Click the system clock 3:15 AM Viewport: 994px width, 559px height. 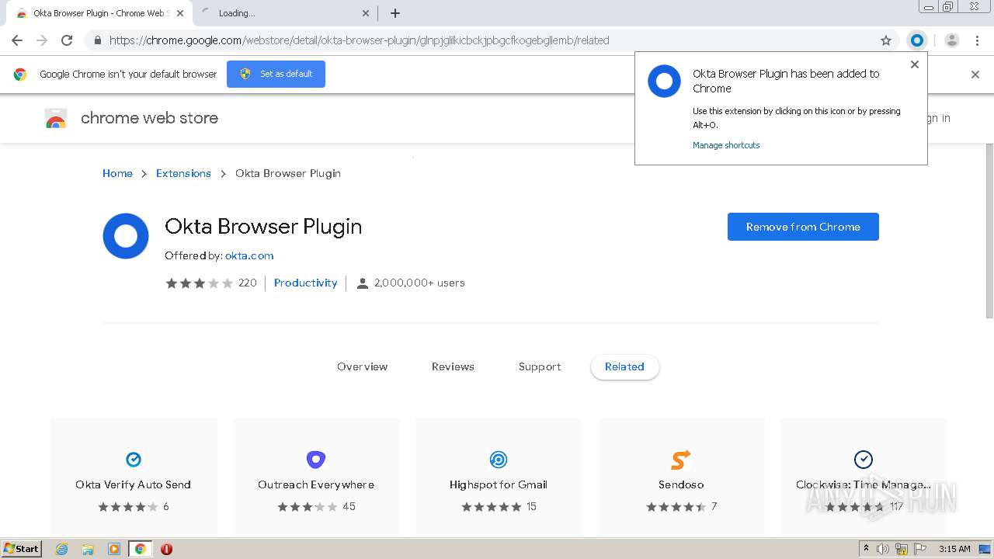(954, 549)
